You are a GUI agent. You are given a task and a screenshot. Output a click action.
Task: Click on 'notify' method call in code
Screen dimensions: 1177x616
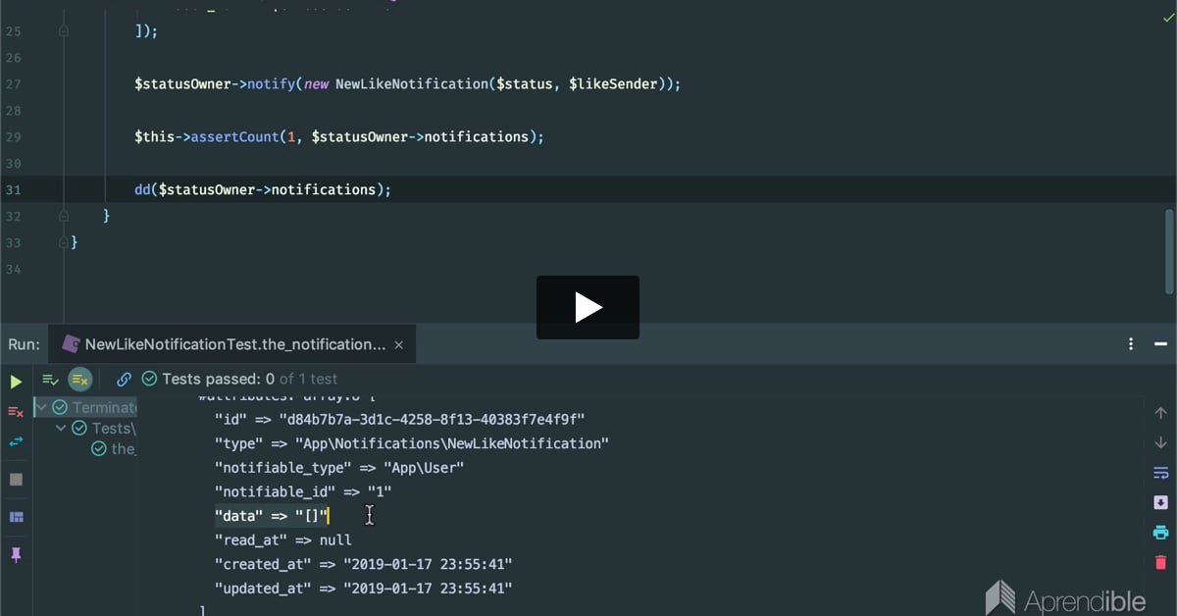click(x=271, y=84)
